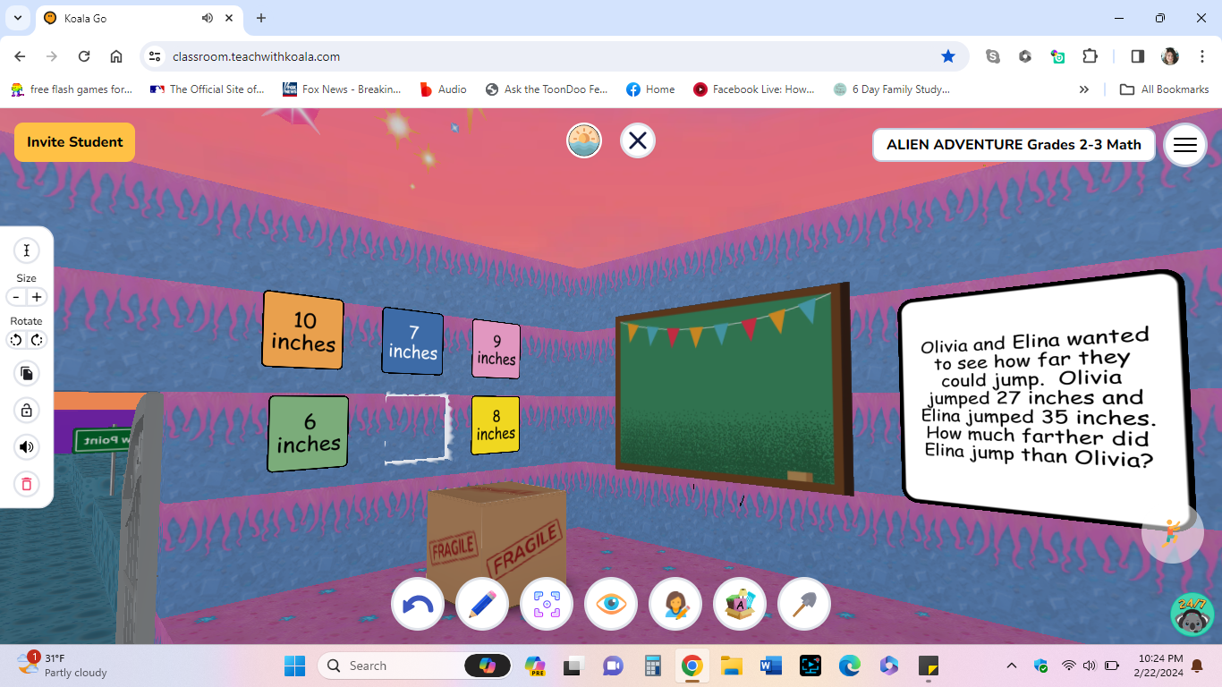Mute audio using the speaker icon
This screenshot has width=1222, height=687.
pyautogui.click(x=26, y=446)
